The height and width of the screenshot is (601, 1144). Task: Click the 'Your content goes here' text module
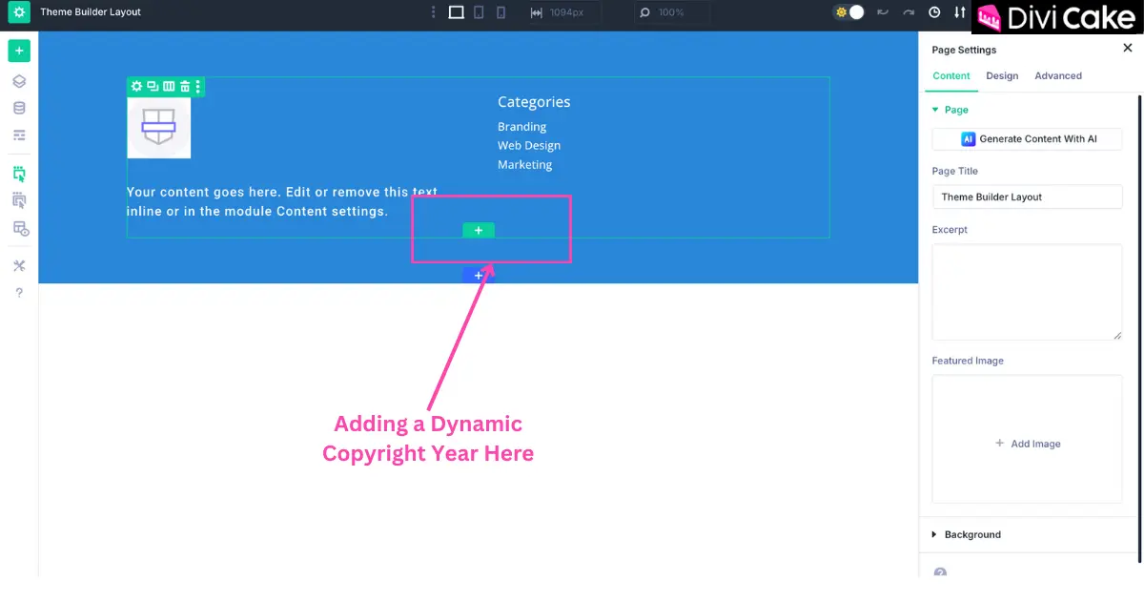click(282, 201)
